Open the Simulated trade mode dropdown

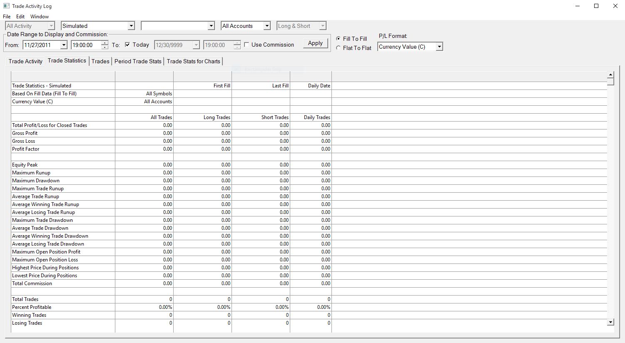[131, 26]
